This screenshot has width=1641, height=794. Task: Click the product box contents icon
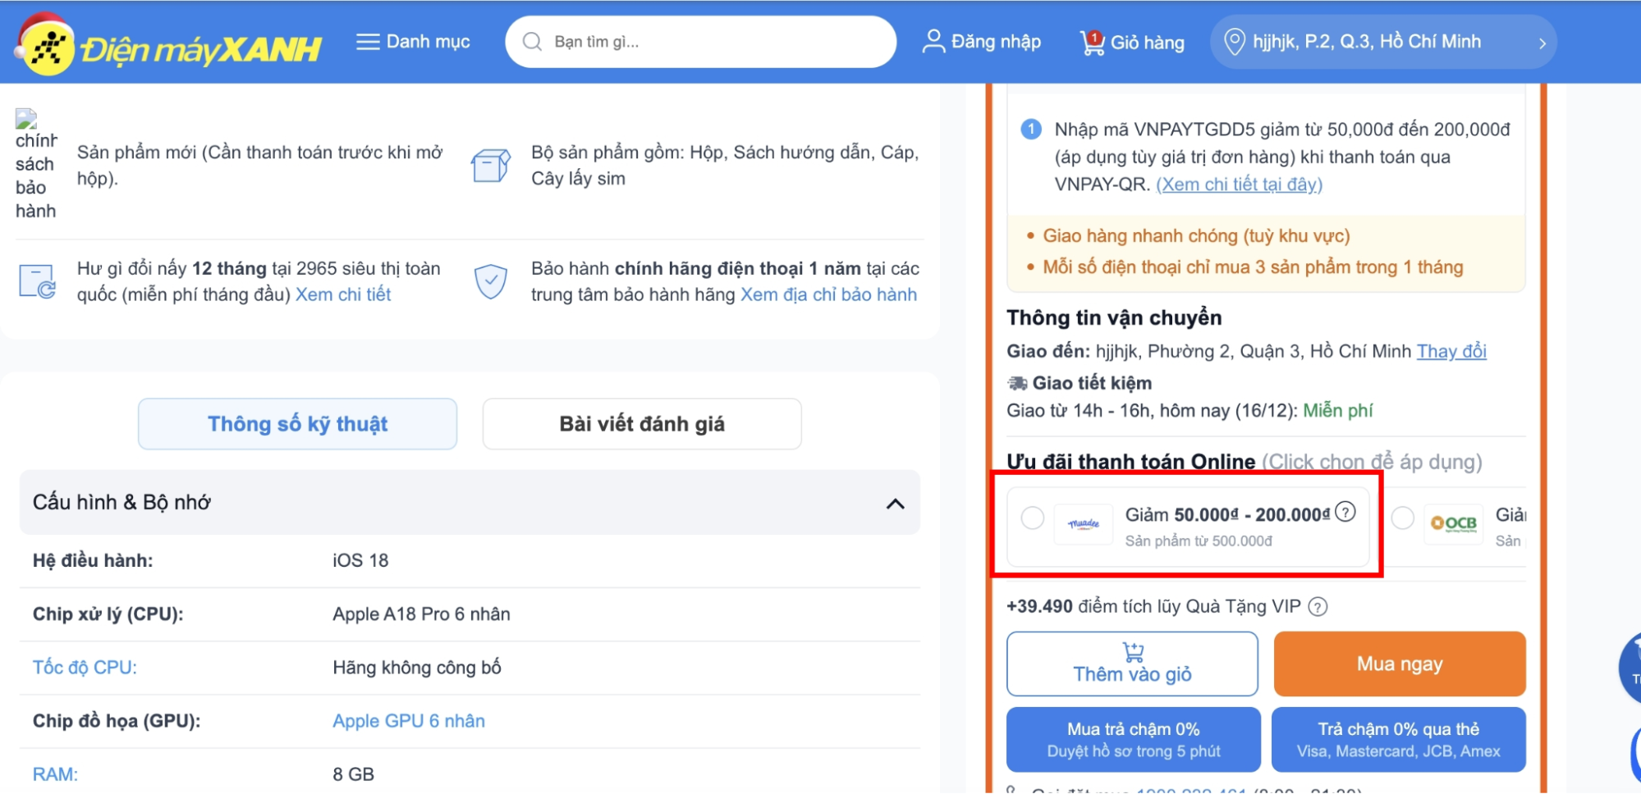tap(490, 165)
